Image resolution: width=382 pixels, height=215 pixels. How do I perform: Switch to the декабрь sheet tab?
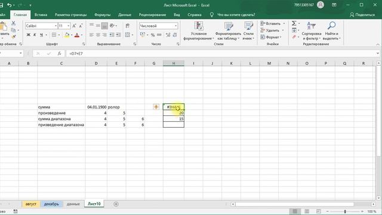click(x=51, y=204)
